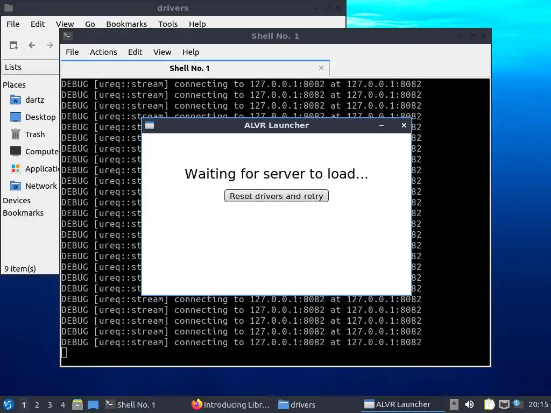Open Bookmarks menu in drivers window

[126, 24]
